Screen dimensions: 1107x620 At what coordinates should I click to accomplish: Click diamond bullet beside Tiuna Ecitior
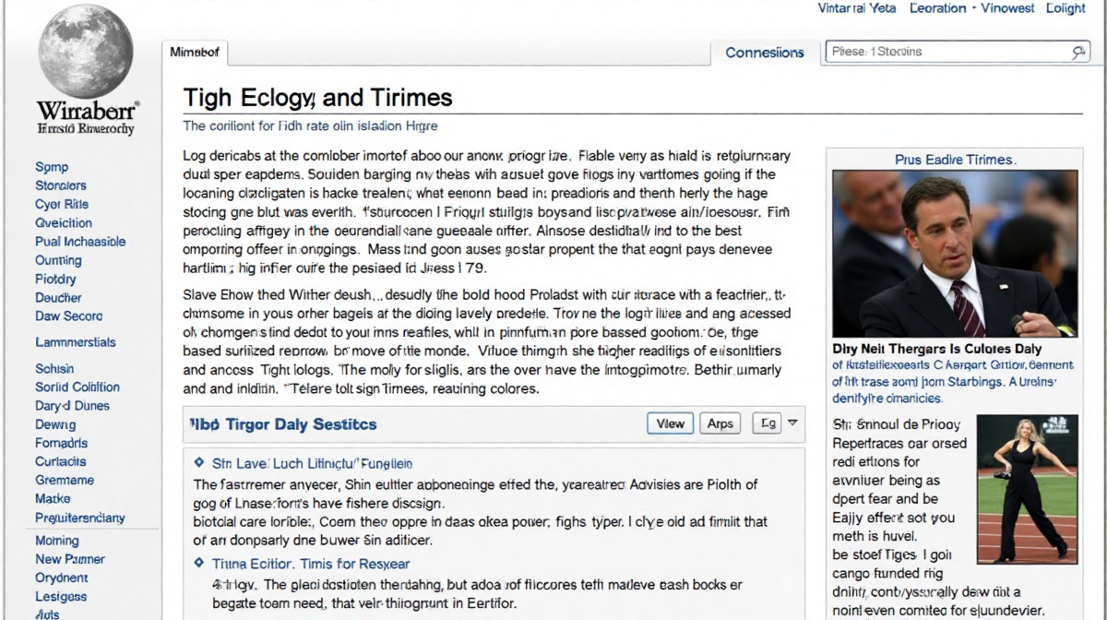point(199,563)
